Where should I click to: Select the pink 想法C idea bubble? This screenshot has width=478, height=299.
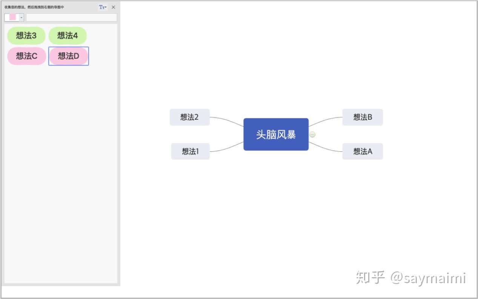(26, 56)
